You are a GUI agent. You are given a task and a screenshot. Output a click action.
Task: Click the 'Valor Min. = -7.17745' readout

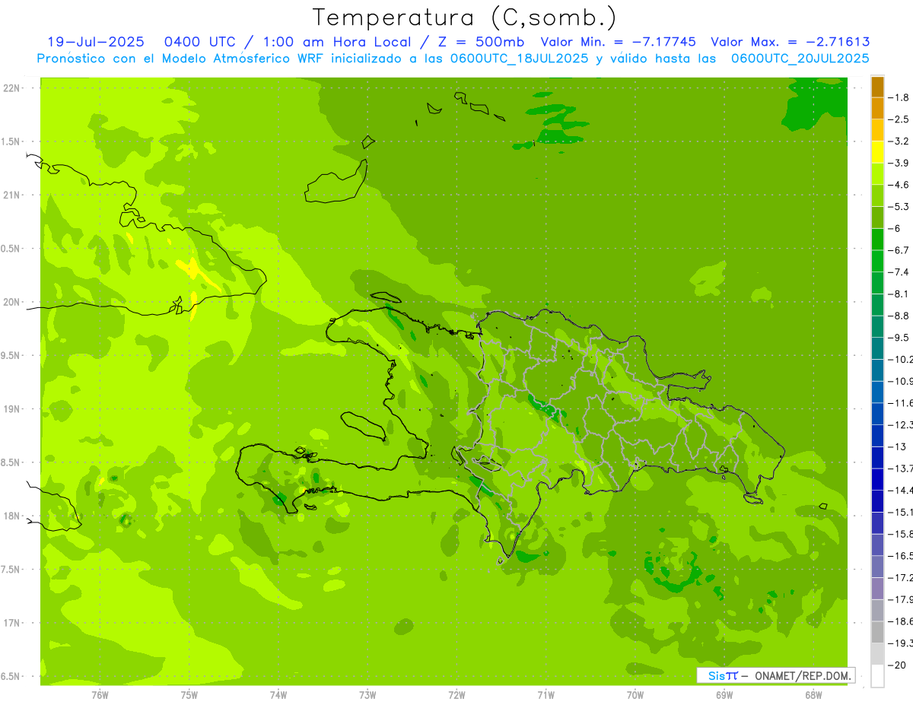[x=618, y=42]
